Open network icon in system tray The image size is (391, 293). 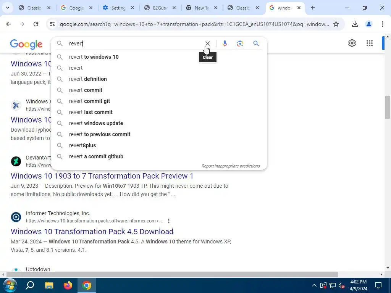tap(333, 285)
